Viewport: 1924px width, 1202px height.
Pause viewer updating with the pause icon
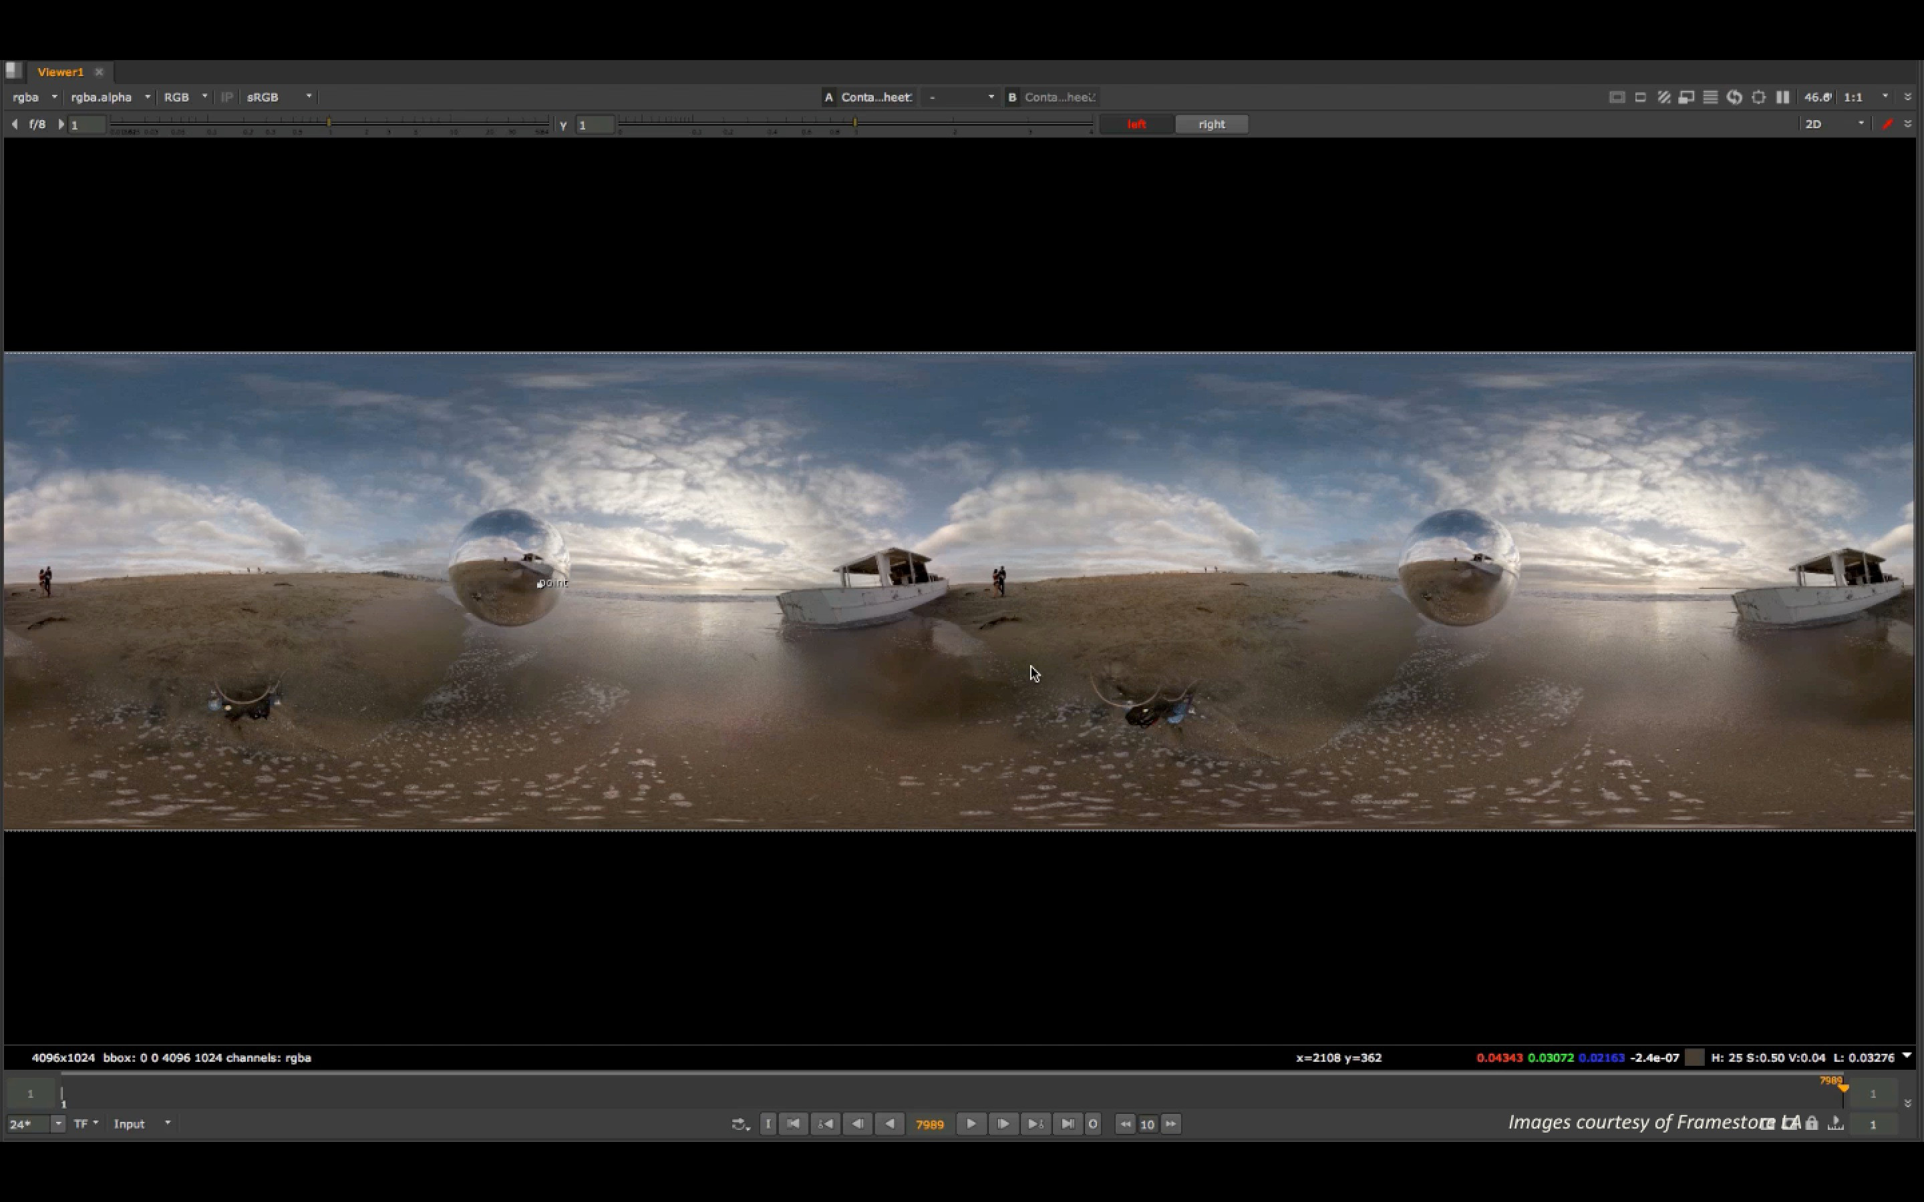1782,97
